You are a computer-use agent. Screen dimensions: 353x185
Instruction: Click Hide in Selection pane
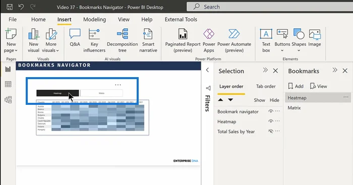(274, 100)
